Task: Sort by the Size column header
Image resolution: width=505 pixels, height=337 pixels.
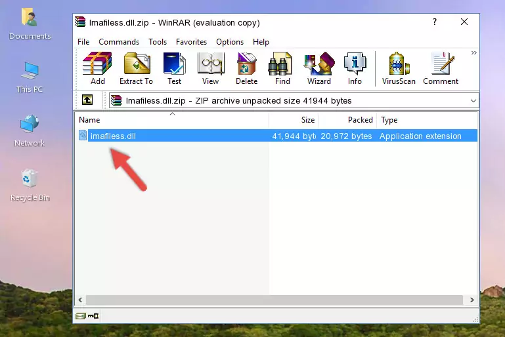Action: 294,120
